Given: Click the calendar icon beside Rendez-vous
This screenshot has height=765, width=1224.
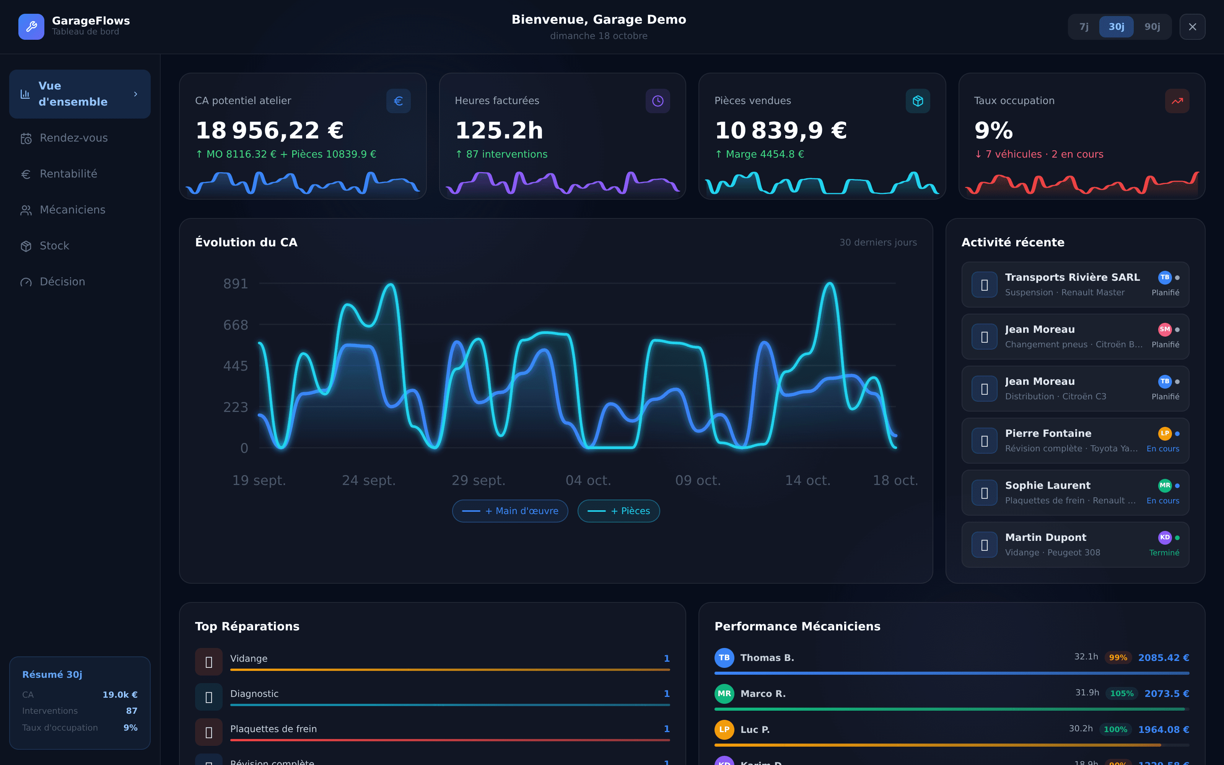Looking at the screenshot, I should 26,138.
